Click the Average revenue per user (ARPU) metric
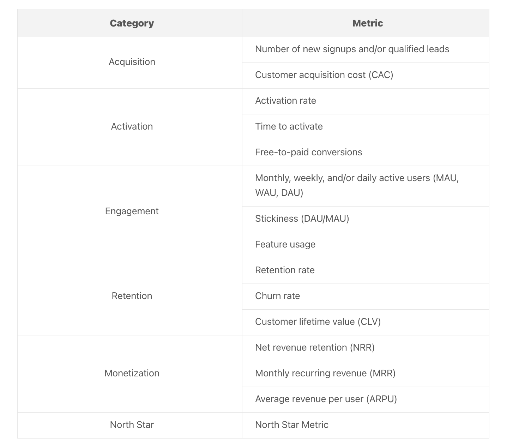The image size is (513, 447). pyautogui.click(x=326, y=399)
